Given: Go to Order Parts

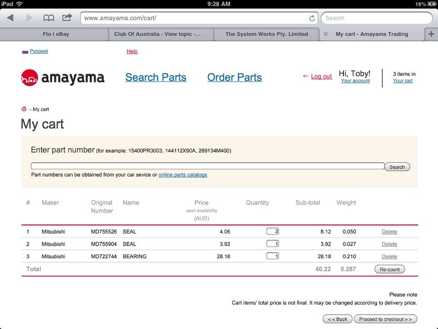Looking at the screenshot, I should 234,77.
